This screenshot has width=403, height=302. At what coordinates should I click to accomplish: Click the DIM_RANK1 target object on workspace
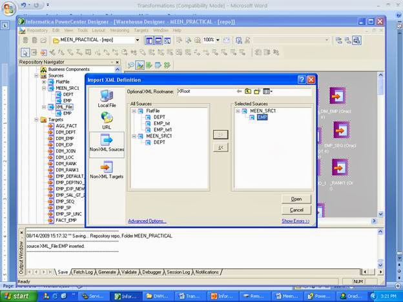pos(340,167)
